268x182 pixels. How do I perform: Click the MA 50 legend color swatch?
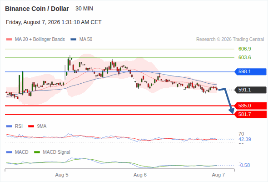pyautogui.click(x=74, y=40)
